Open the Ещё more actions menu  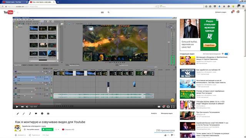click(x=46, y=135)
